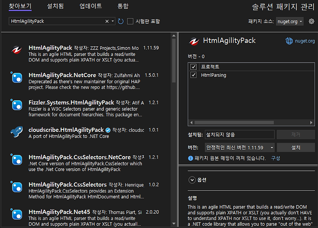Screen dimensions: 318x228
Task: Open the nuget.org package link
Action: coord(305,41)
